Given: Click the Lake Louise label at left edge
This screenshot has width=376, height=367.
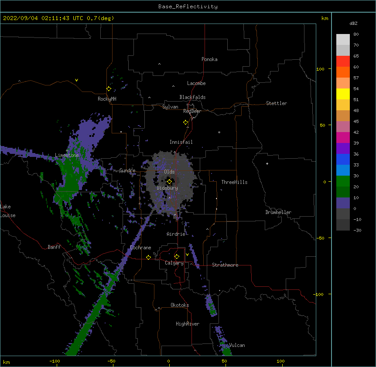Looking at the screenshot, I should 8,211.
